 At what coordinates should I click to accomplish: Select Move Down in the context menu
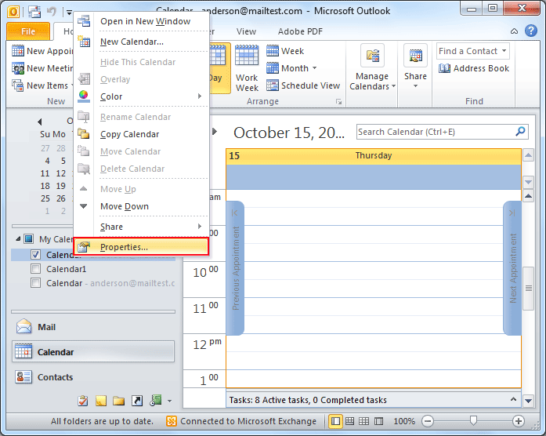(141, 206)
